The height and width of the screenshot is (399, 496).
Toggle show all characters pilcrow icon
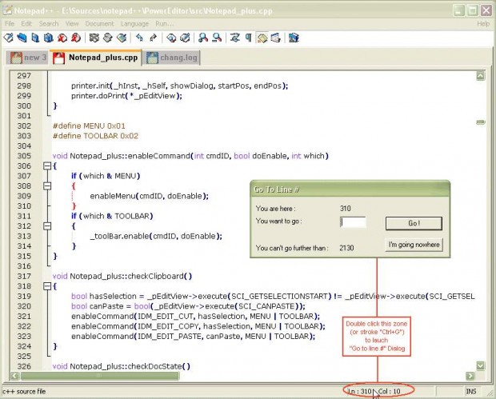coord(248,38)
